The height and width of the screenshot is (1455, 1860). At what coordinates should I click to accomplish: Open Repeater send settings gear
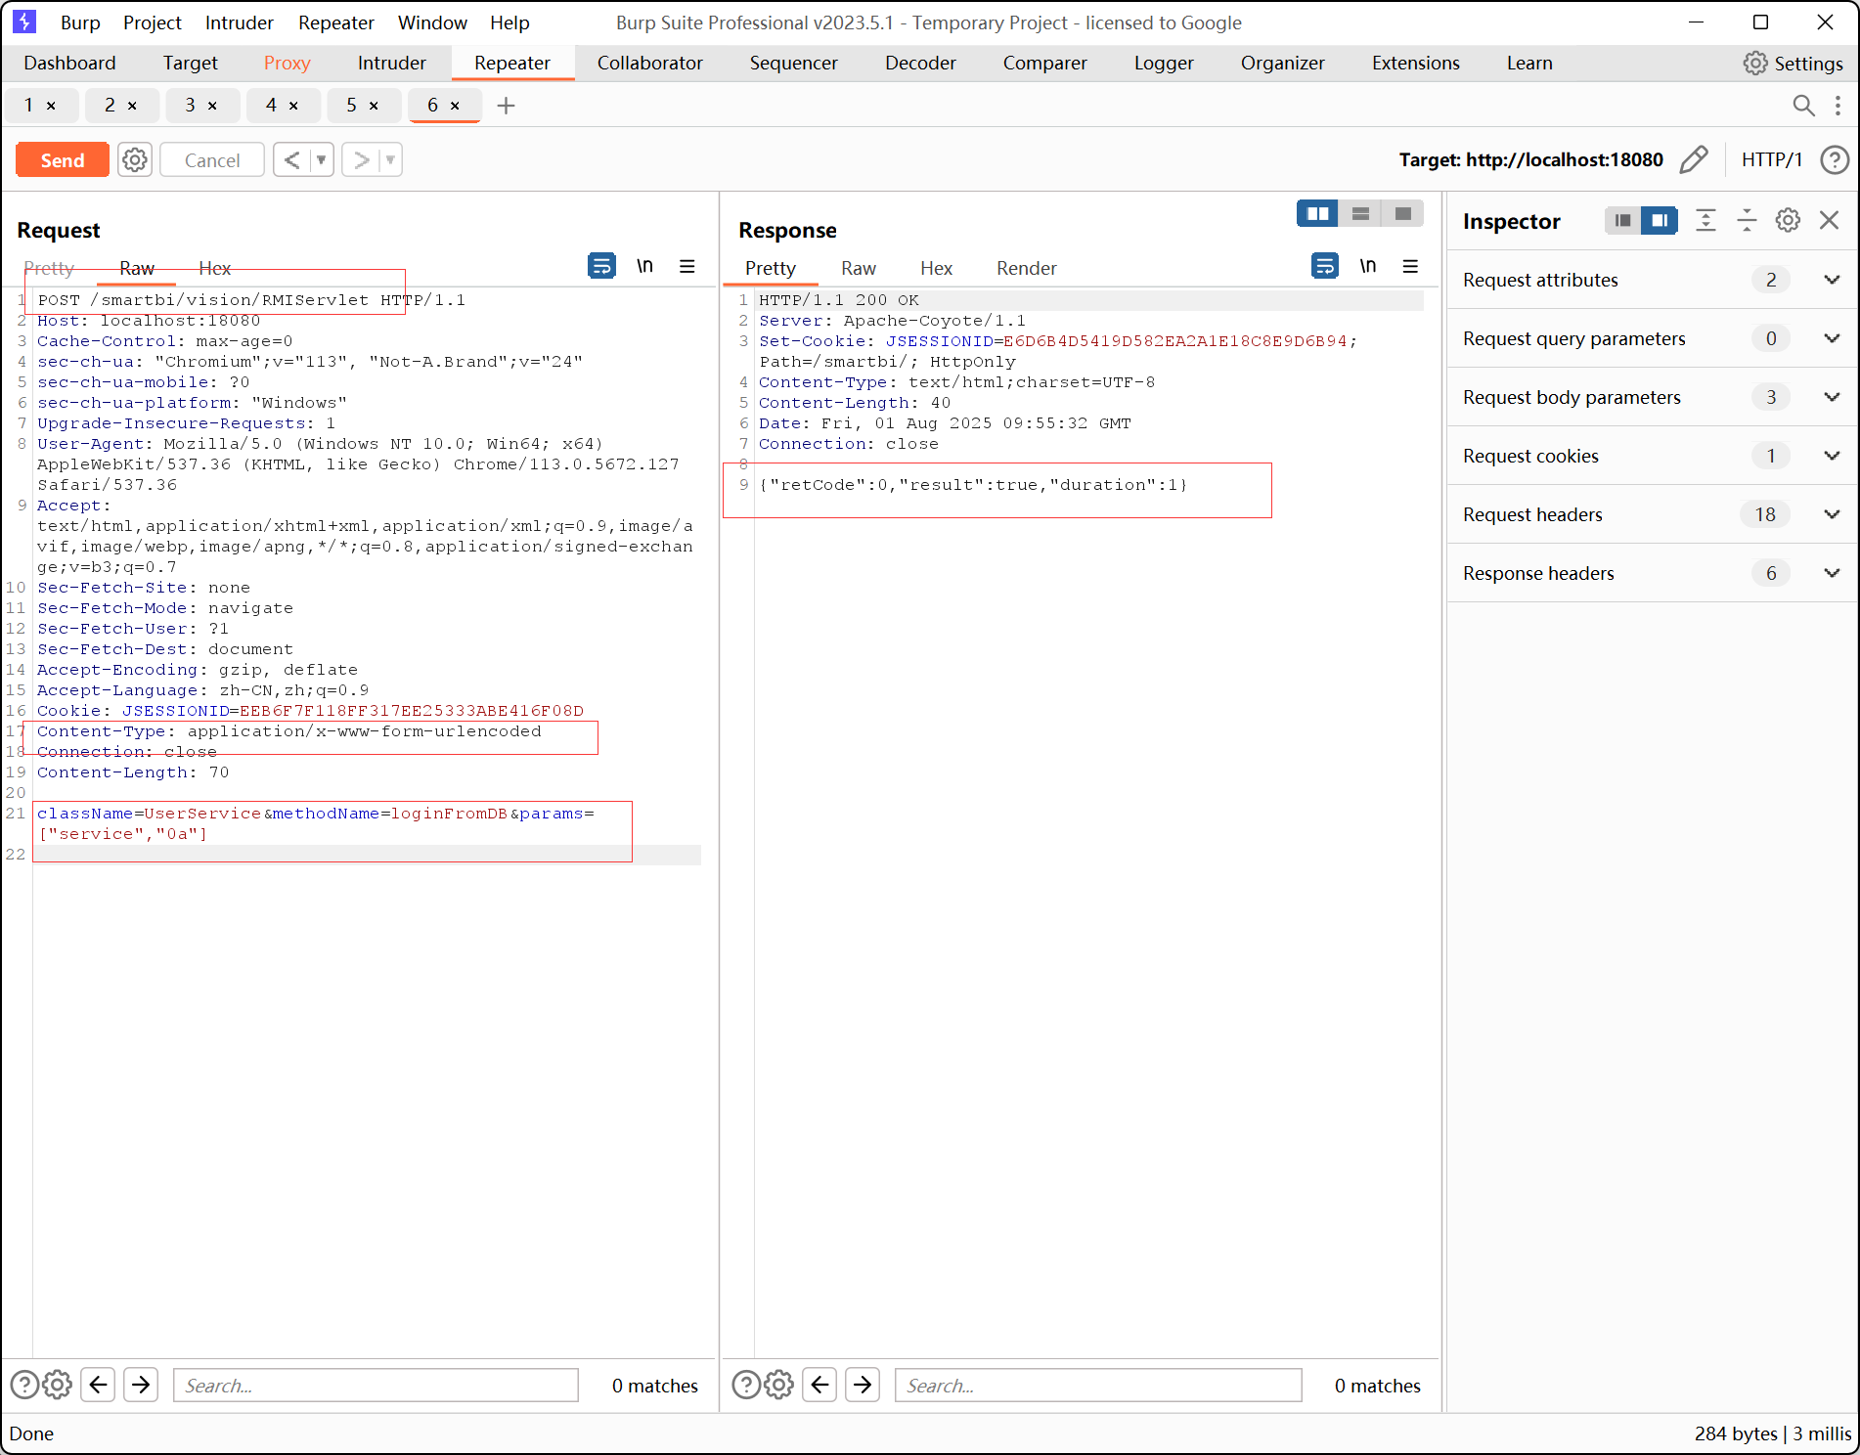pyautogui.click(x=135, y=159)
